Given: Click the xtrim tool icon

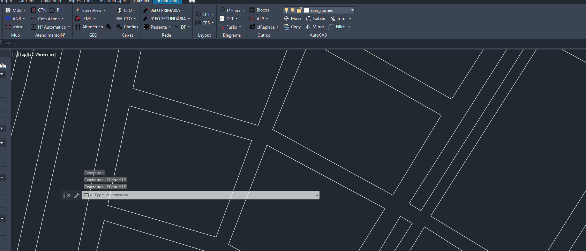Looking at the screenshot, I should [8, 27].
